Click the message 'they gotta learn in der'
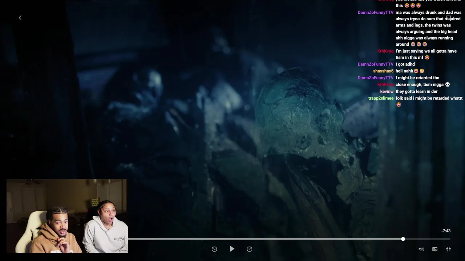 [416, 91]
